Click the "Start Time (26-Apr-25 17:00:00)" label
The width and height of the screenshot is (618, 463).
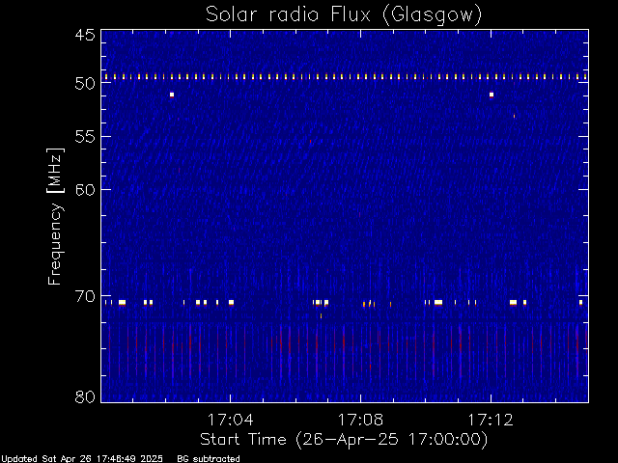(x=344, y=440)
